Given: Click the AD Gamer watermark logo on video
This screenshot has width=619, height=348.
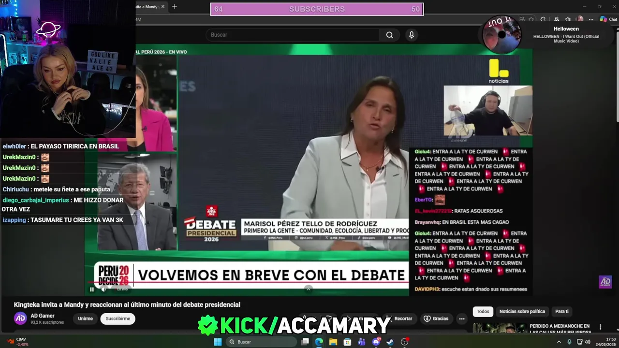Looking at the screenshot, I should click(605, 282).
